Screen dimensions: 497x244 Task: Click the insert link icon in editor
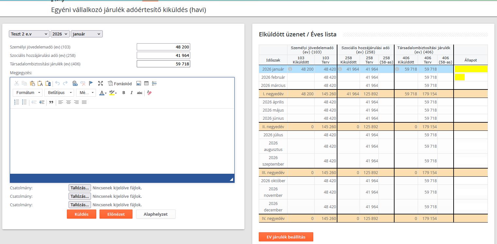click(x=75, y=83)
